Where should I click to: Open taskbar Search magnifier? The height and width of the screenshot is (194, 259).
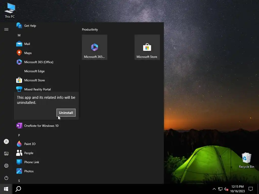coord(18,189)
